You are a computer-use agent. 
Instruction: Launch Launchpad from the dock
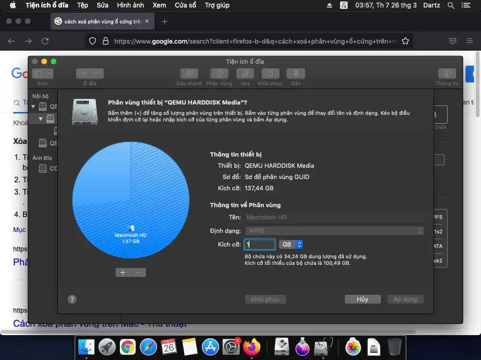(x=107, y=347)
